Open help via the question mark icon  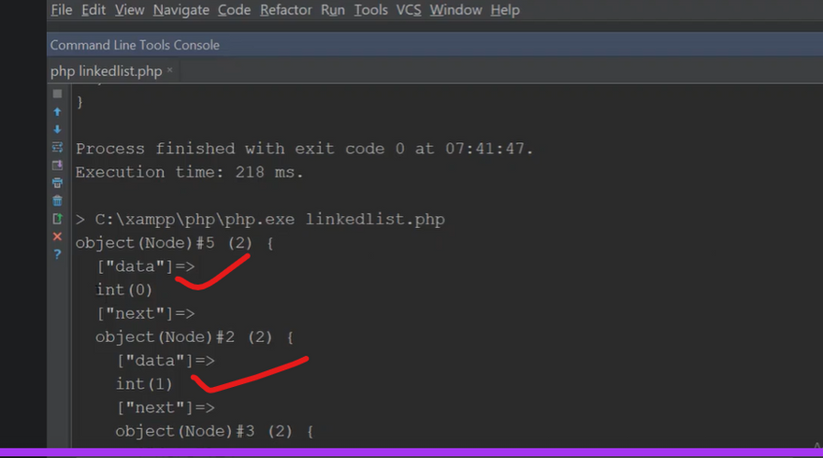pos(57,253)
